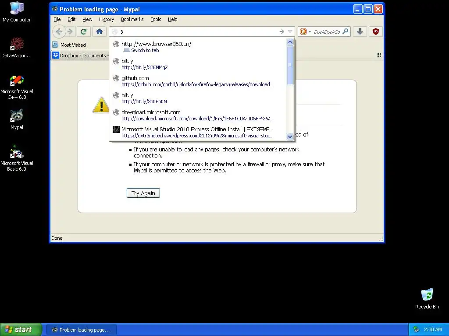Select the Mypal desktop shortcut
This screenshot has width=449, height=336.
tap(17, 119)
